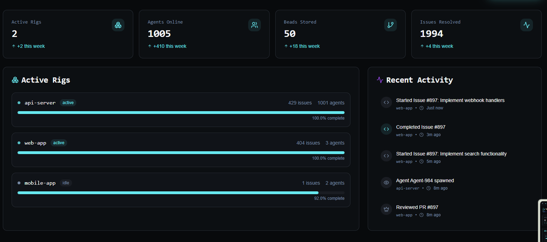This screenshot has width=547, height=242.
Task: Open the web-app rig name in Active Rigs
Action: (36, 143)
